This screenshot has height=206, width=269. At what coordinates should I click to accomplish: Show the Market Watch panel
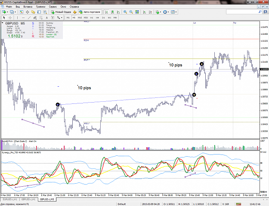(x=22, y=12)
